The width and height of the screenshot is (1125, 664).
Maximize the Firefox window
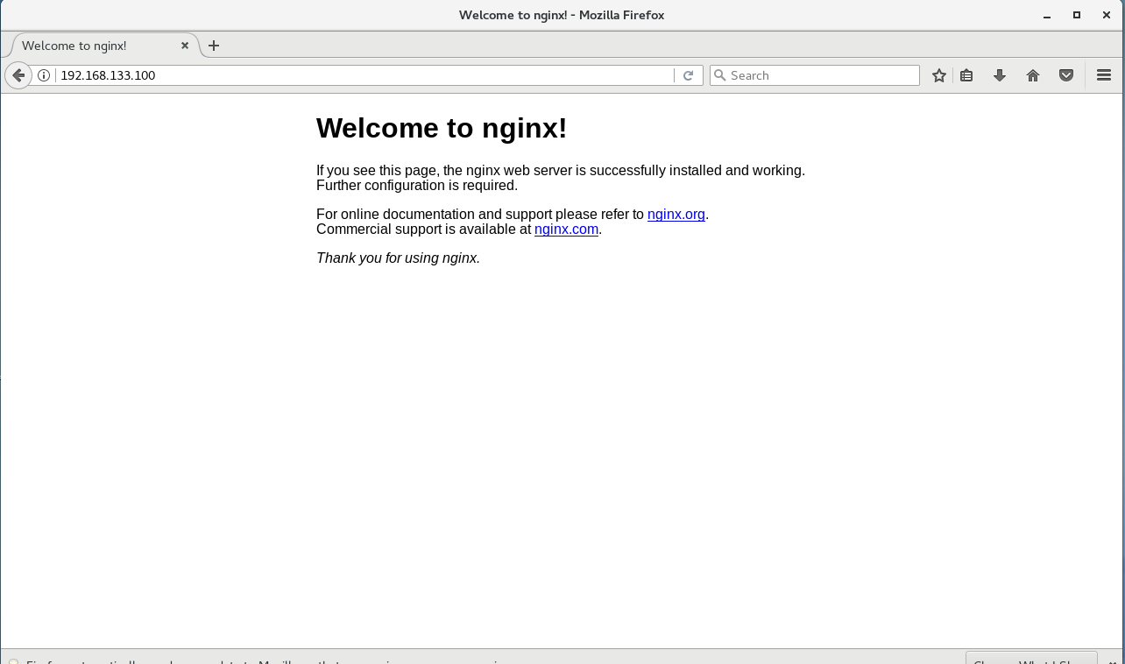pos(1077,15)
